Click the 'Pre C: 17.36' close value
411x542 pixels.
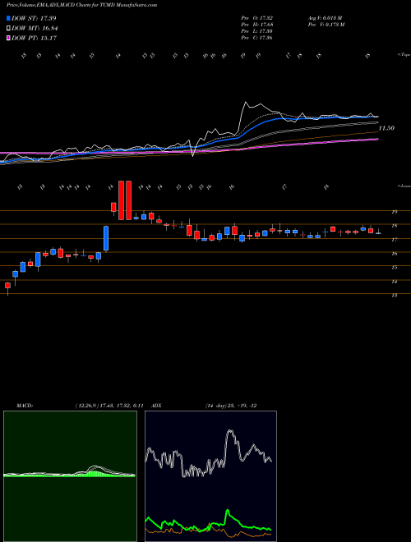[x=257, y=38]
